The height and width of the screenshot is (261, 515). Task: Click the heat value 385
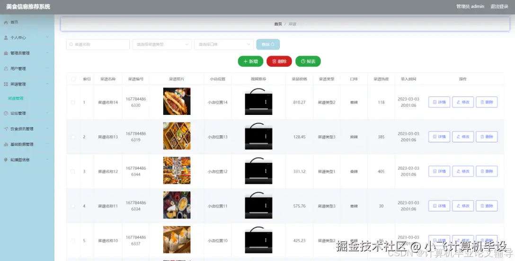381,137
